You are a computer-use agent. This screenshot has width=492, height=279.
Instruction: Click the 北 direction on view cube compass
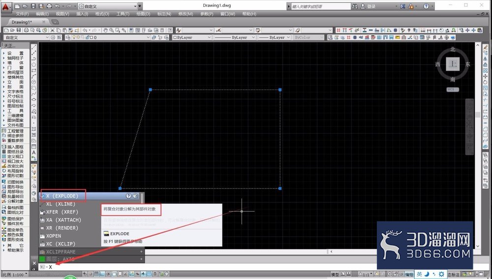click(453, 49)
